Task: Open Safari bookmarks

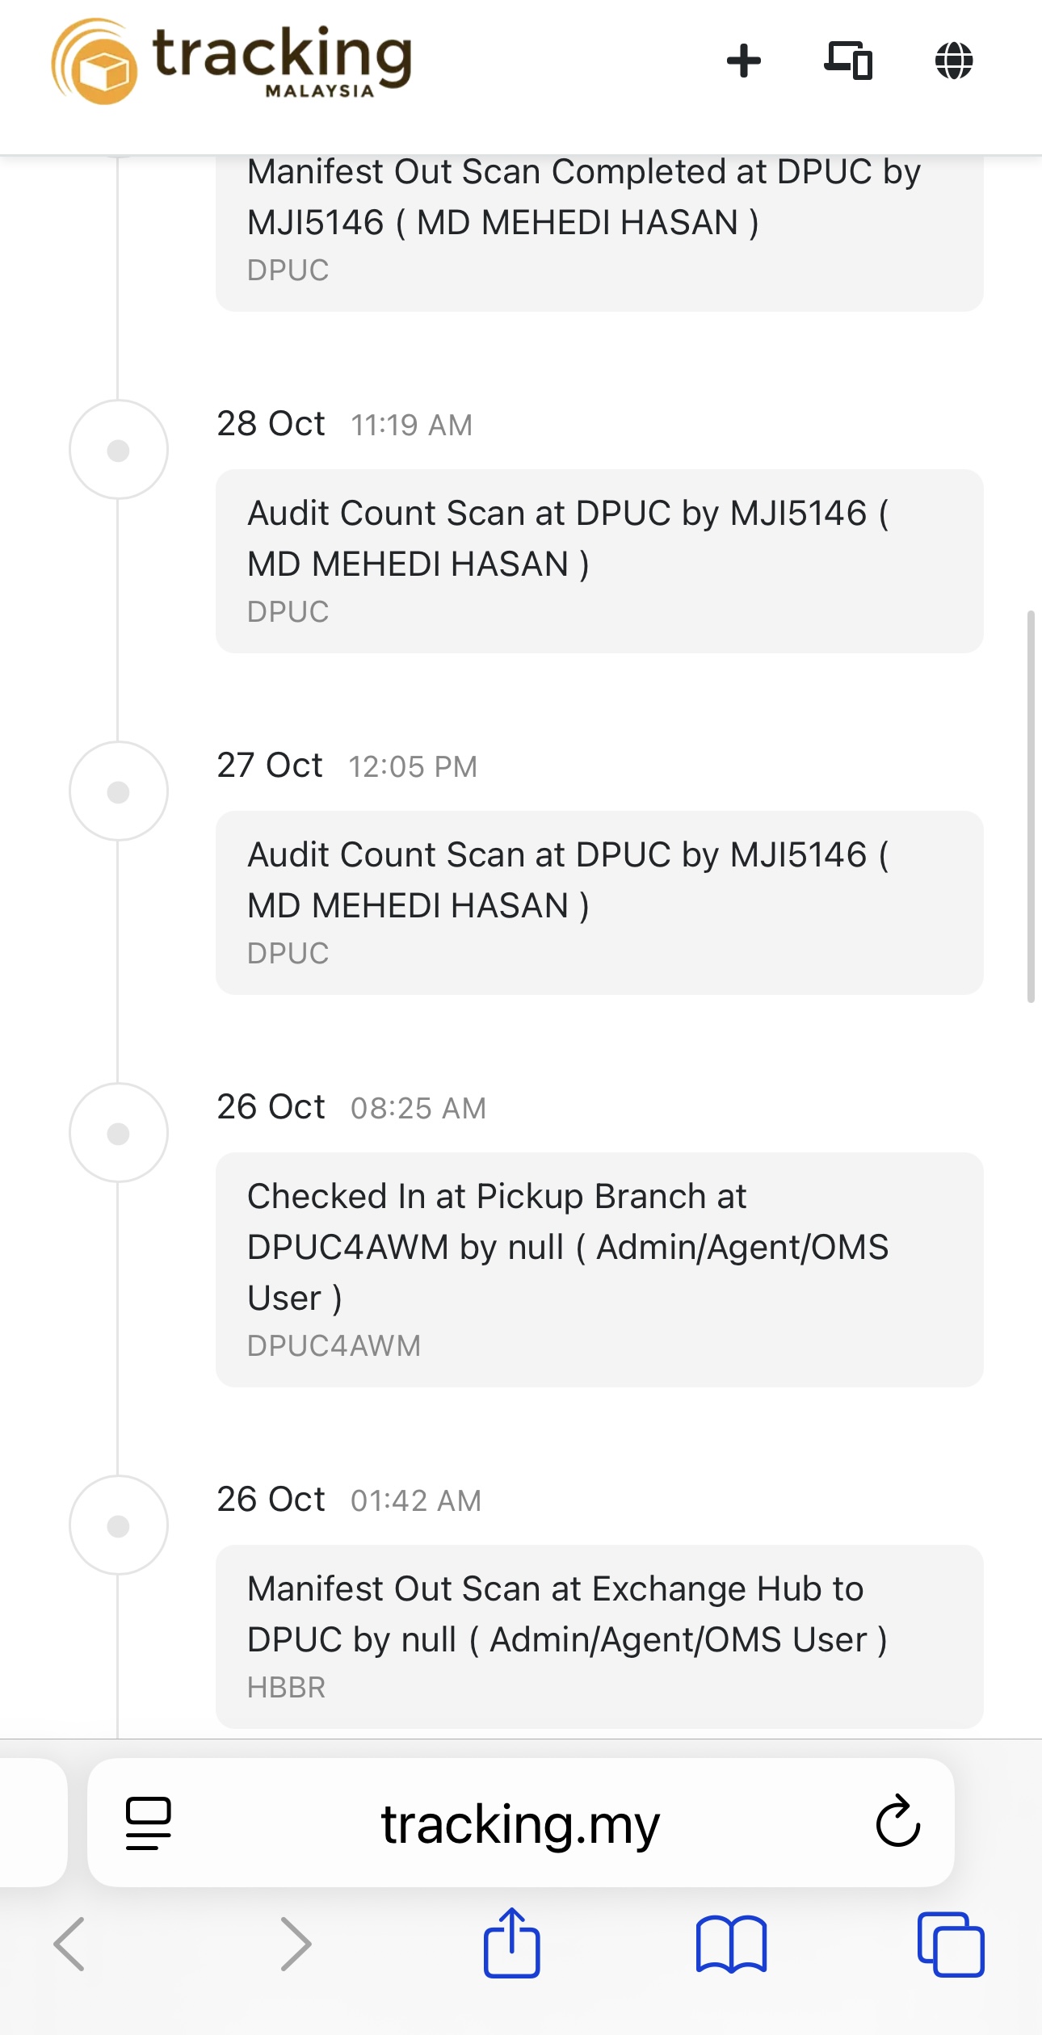Action: 731,1944
